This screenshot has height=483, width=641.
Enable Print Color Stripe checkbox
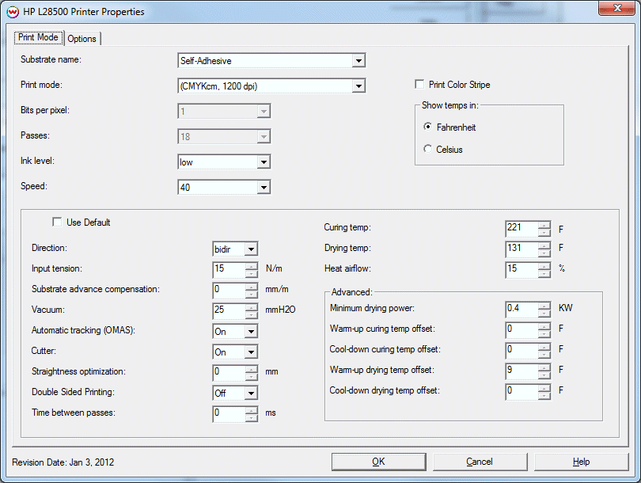click(419, 84)
